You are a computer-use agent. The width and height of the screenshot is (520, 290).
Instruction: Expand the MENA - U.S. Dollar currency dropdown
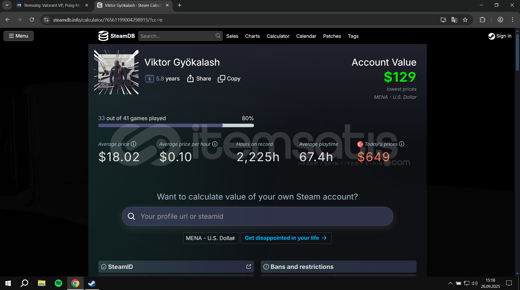click(211, 238)
